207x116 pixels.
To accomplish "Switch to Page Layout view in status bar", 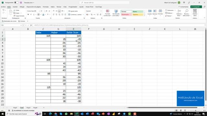I will click(x=181, y=111).
